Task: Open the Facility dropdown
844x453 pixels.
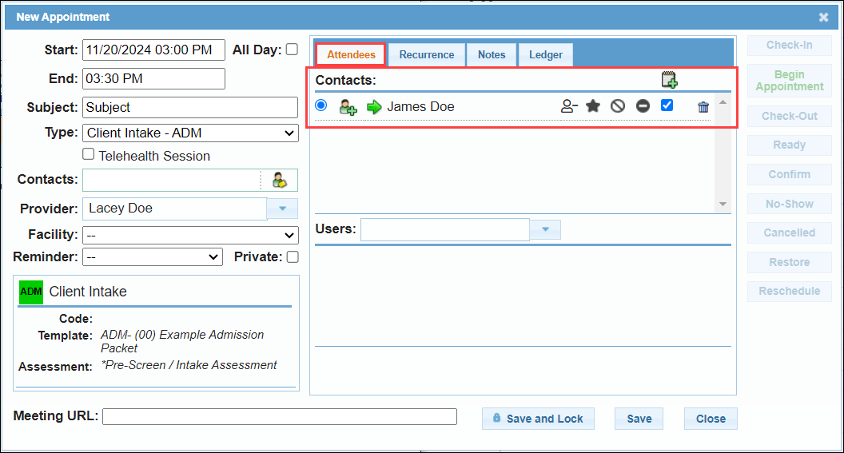Action: [190, 235]
